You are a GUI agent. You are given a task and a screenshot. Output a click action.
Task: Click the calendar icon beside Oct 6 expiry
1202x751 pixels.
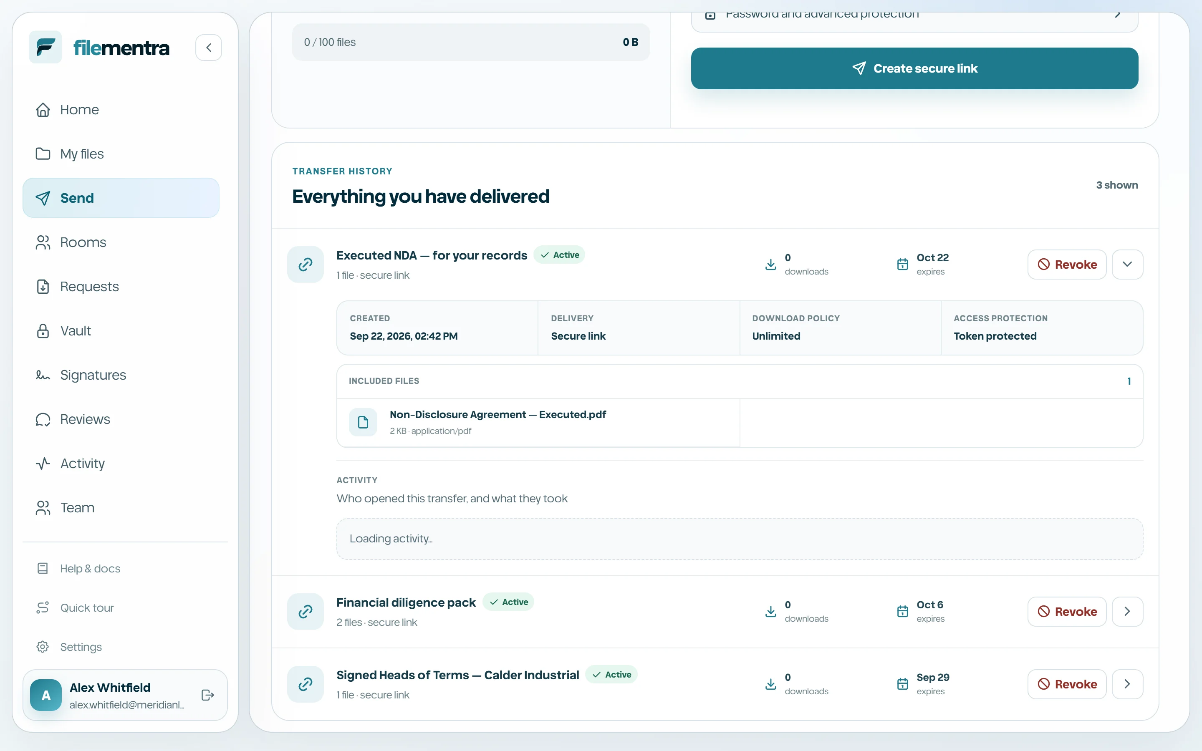(902, 611)
